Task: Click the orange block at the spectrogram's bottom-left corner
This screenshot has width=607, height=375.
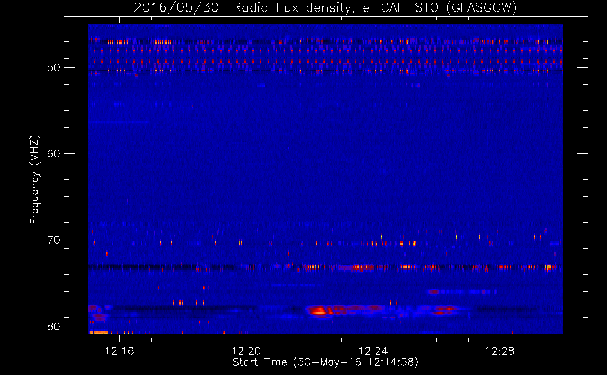Action: point(99,333)
